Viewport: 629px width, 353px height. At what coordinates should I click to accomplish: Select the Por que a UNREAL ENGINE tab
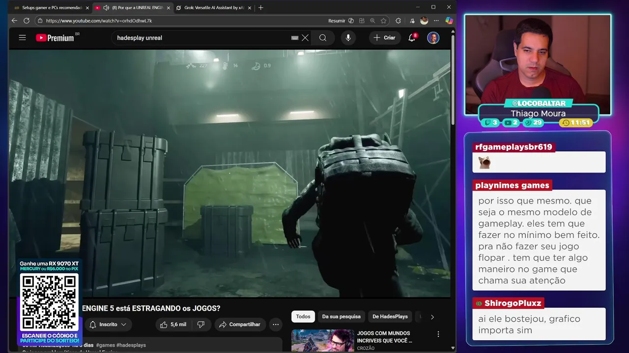pos(138,8)
